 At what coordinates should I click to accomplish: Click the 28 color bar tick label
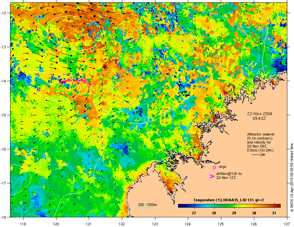[x=214, y=213]
